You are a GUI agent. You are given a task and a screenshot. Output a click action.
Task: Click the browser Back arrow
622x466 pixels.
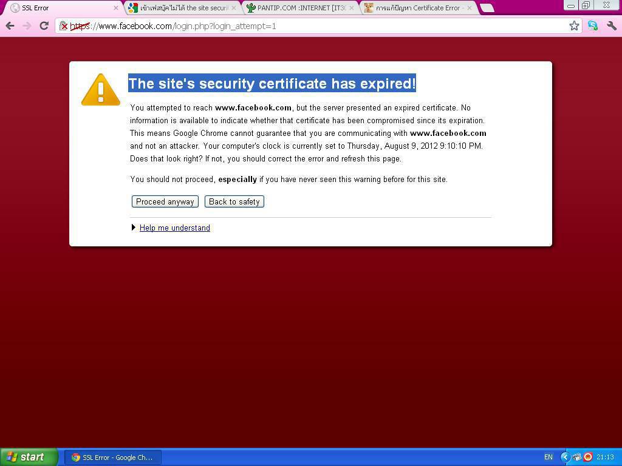tap(10, 25)
